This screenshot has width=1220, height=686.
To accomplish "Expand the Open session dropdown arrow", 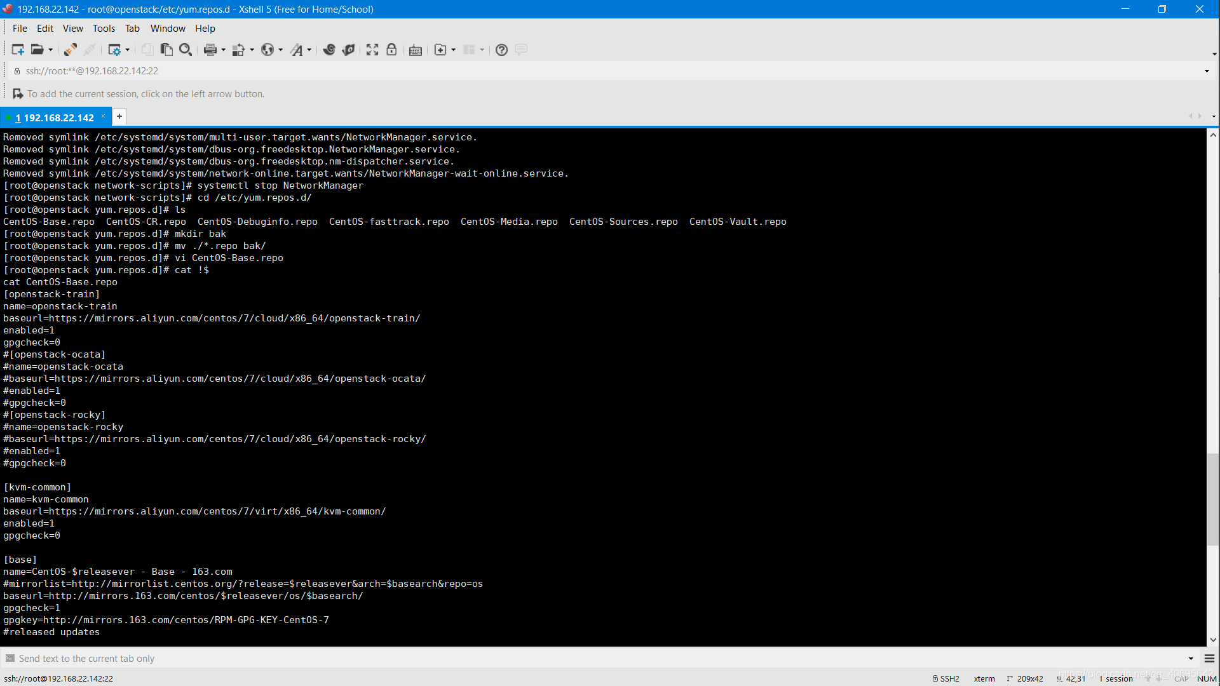I will tap(51, 50).
